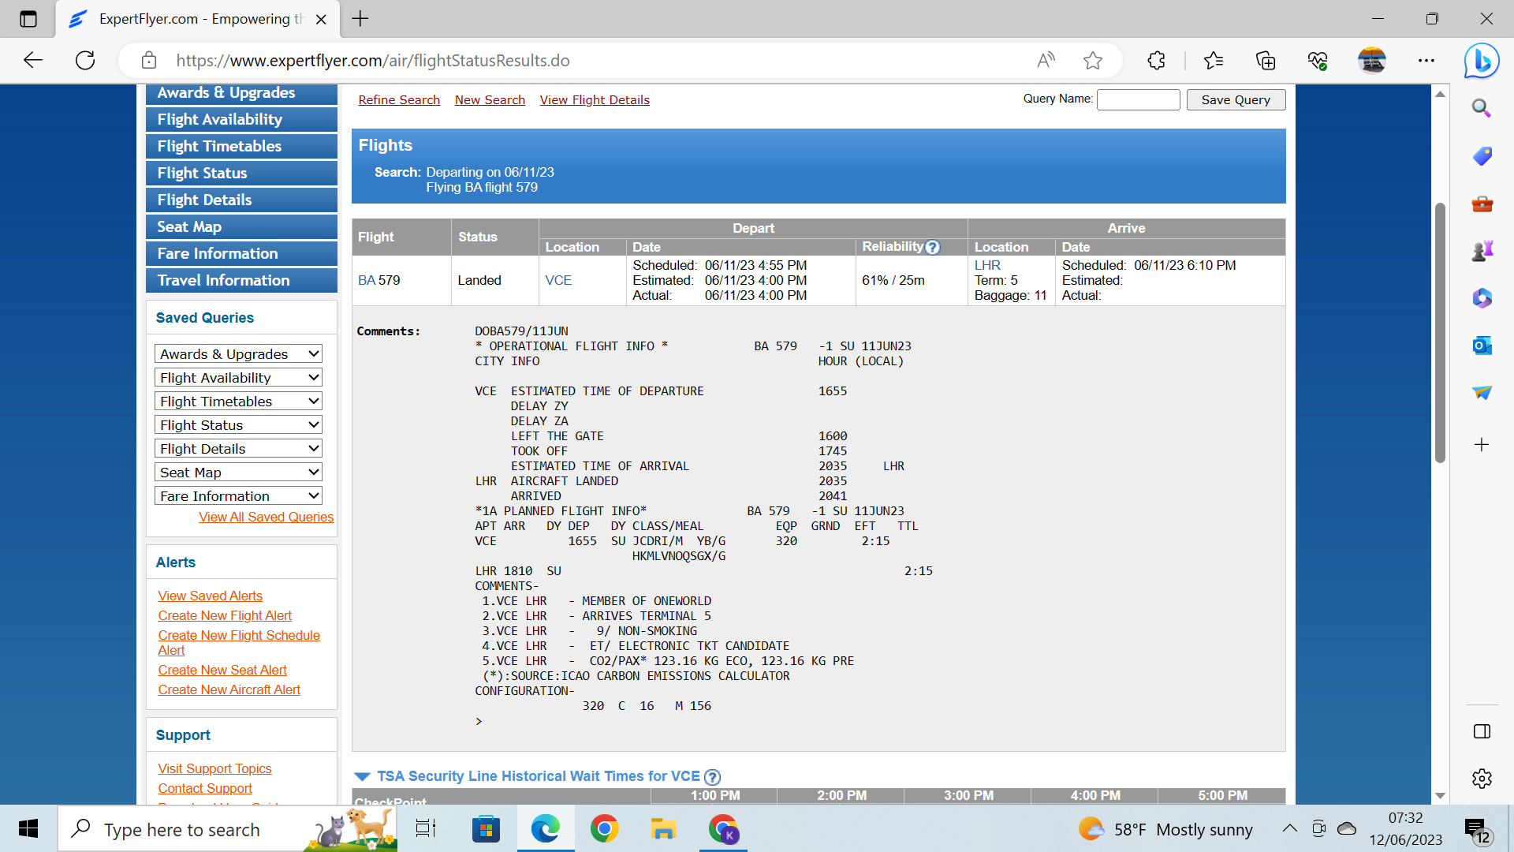
Task: Open the Fare Information saved queries dropdown
Action: tap(238, 496)
